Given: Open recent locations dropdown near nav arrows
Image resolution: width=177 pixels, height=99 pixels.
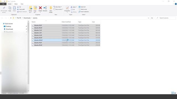Looking at the screenshot, I should [x=8, y=18].
